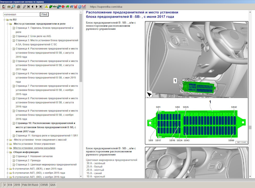Screen dimensions: 255x188
Task: Expand Места установки: точки соединения с массой
Action: point(7,140)
